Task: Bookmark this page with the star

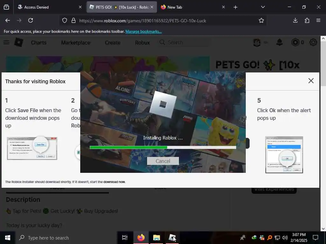Action: tap(261, 20)
